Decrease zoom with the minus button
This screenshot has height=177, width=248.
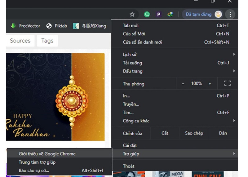click(x=183, y=84)
